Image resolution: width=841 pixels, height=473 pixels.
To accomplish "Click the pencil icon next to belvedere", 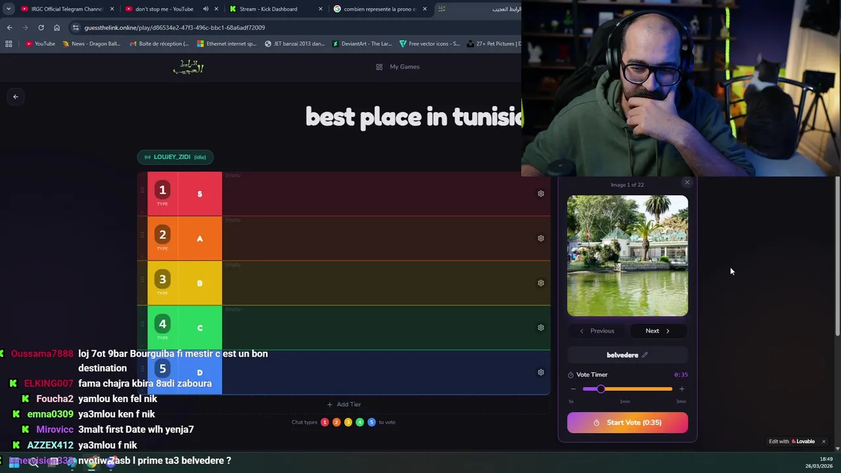I will pyautogui.click(x=645, y=355).
